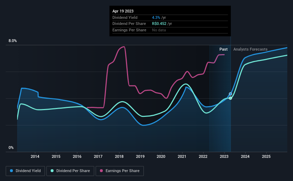Click the 2017 x-axis label
Screen dimensions: 293x181
pyautogui.click(x=98, y=156)
